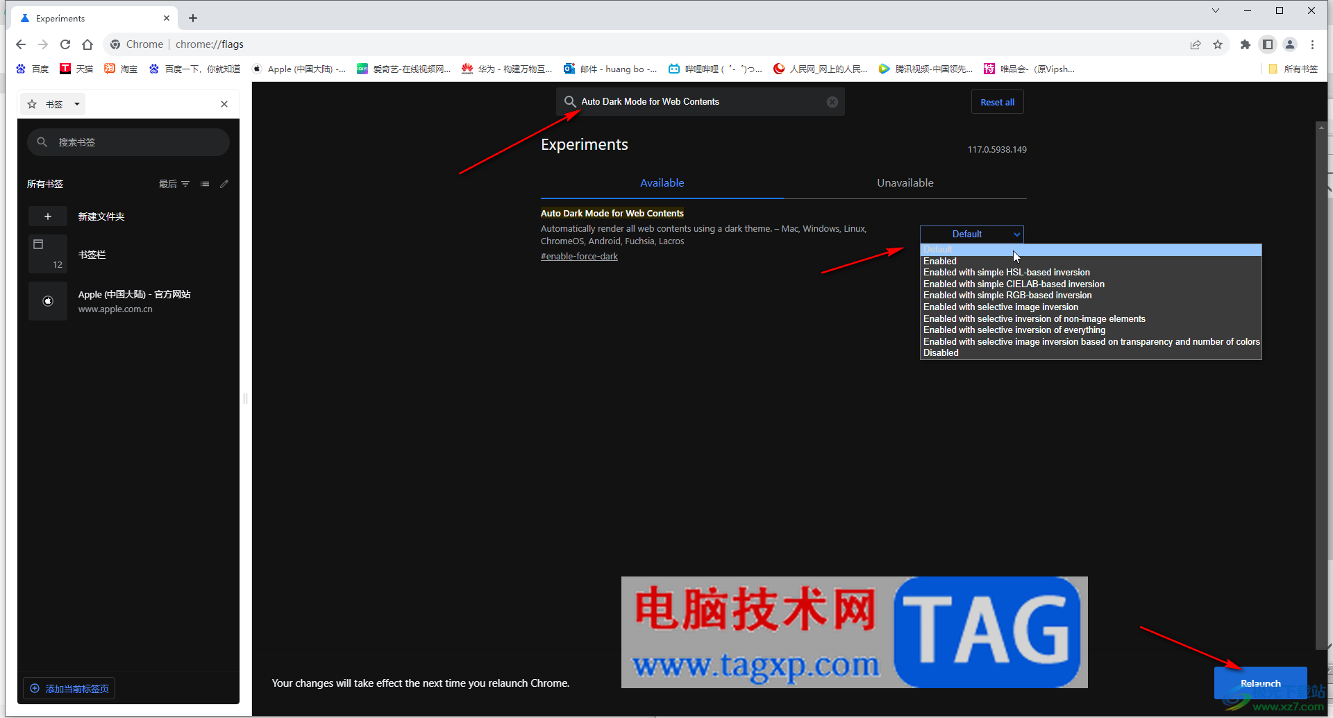This screenshot has width=1333, height=718.
Task: Close the bookmarks side panel
Action: pos(224,104)
